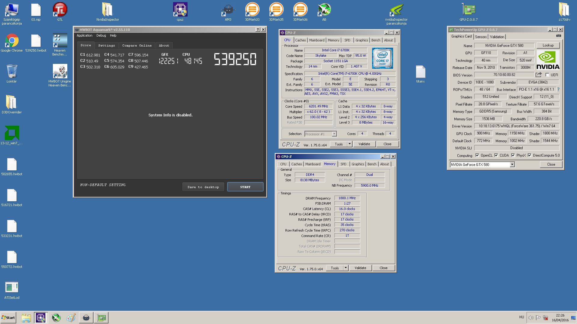The image size is (577, 324).
Task: Open the Számítógép parancsikonja desktop icon
Action: pyautogui.click(x=12, y=13)
